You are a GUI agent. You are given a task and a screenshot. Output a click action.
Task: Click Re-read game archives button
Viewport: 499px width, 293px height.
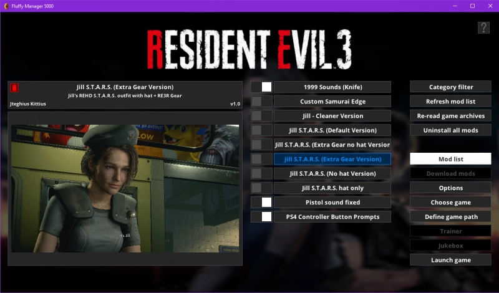[450, 116]
